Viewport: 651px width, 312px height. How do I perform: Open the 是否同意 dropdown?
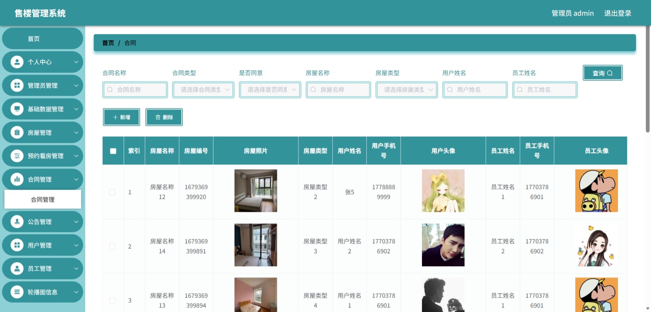tap(270, 89)
